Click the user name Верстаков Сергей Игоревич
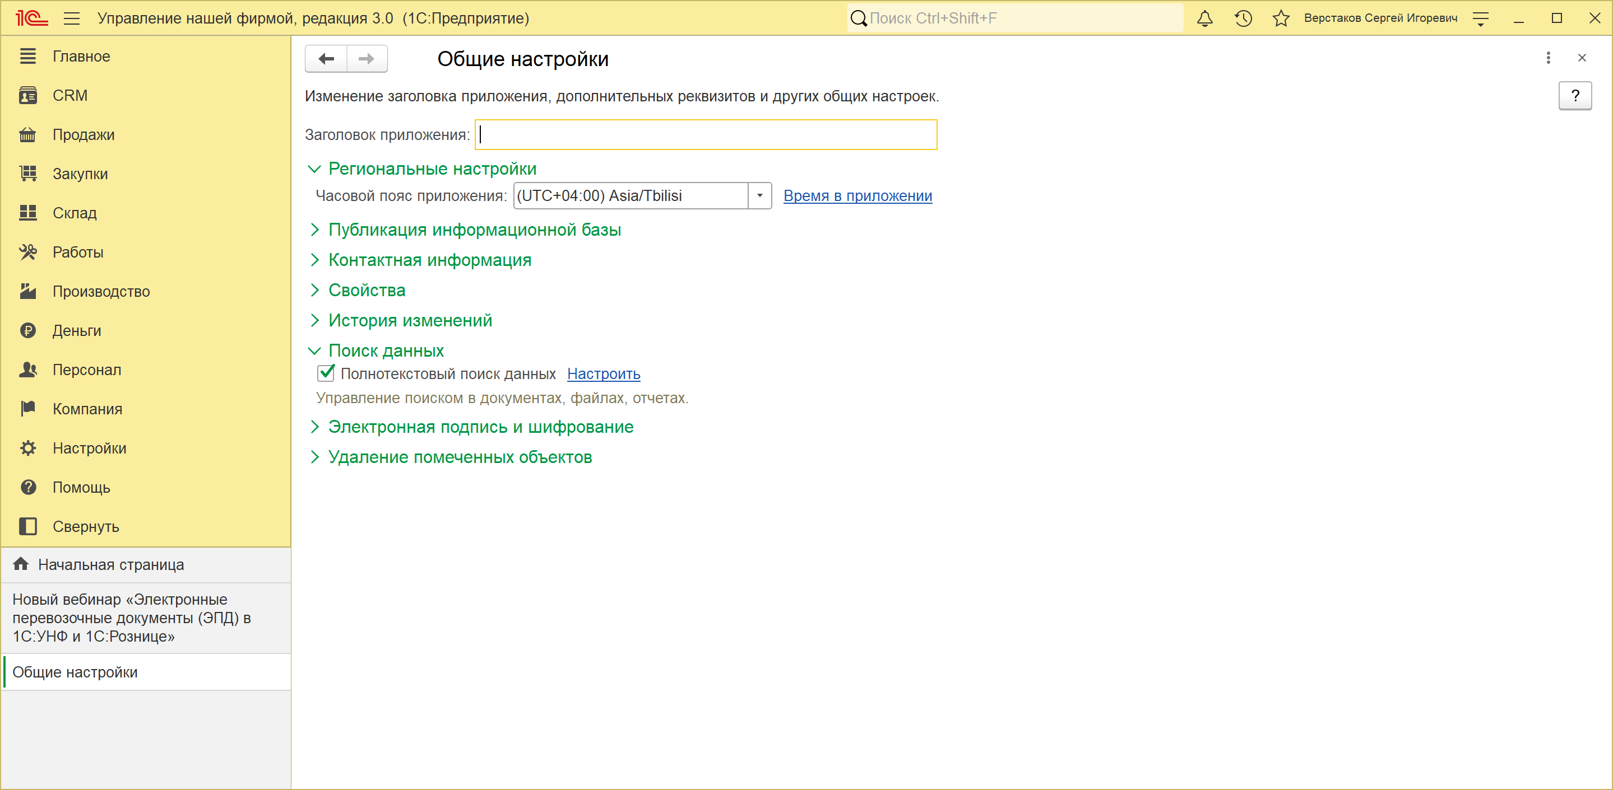The image size is (1613, 790). click(x=1381, y=18)
